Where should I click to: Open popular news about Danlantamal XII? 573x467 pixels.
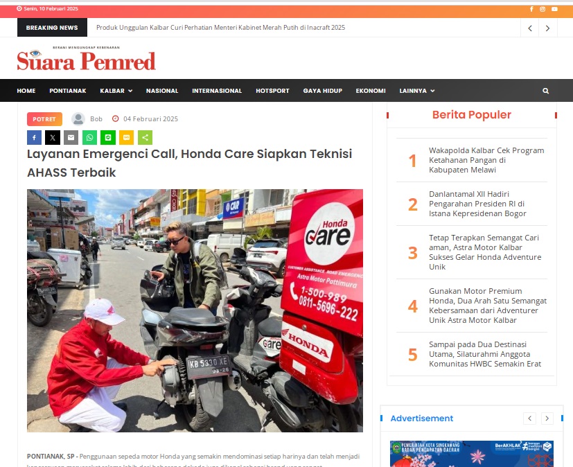point(477,204)
